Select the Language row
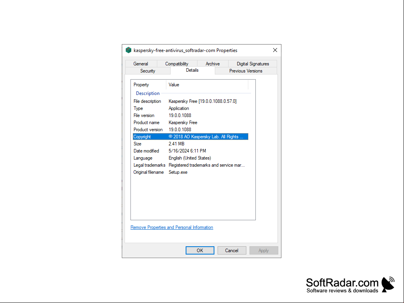Screen dimensions: 404x303 190,158
